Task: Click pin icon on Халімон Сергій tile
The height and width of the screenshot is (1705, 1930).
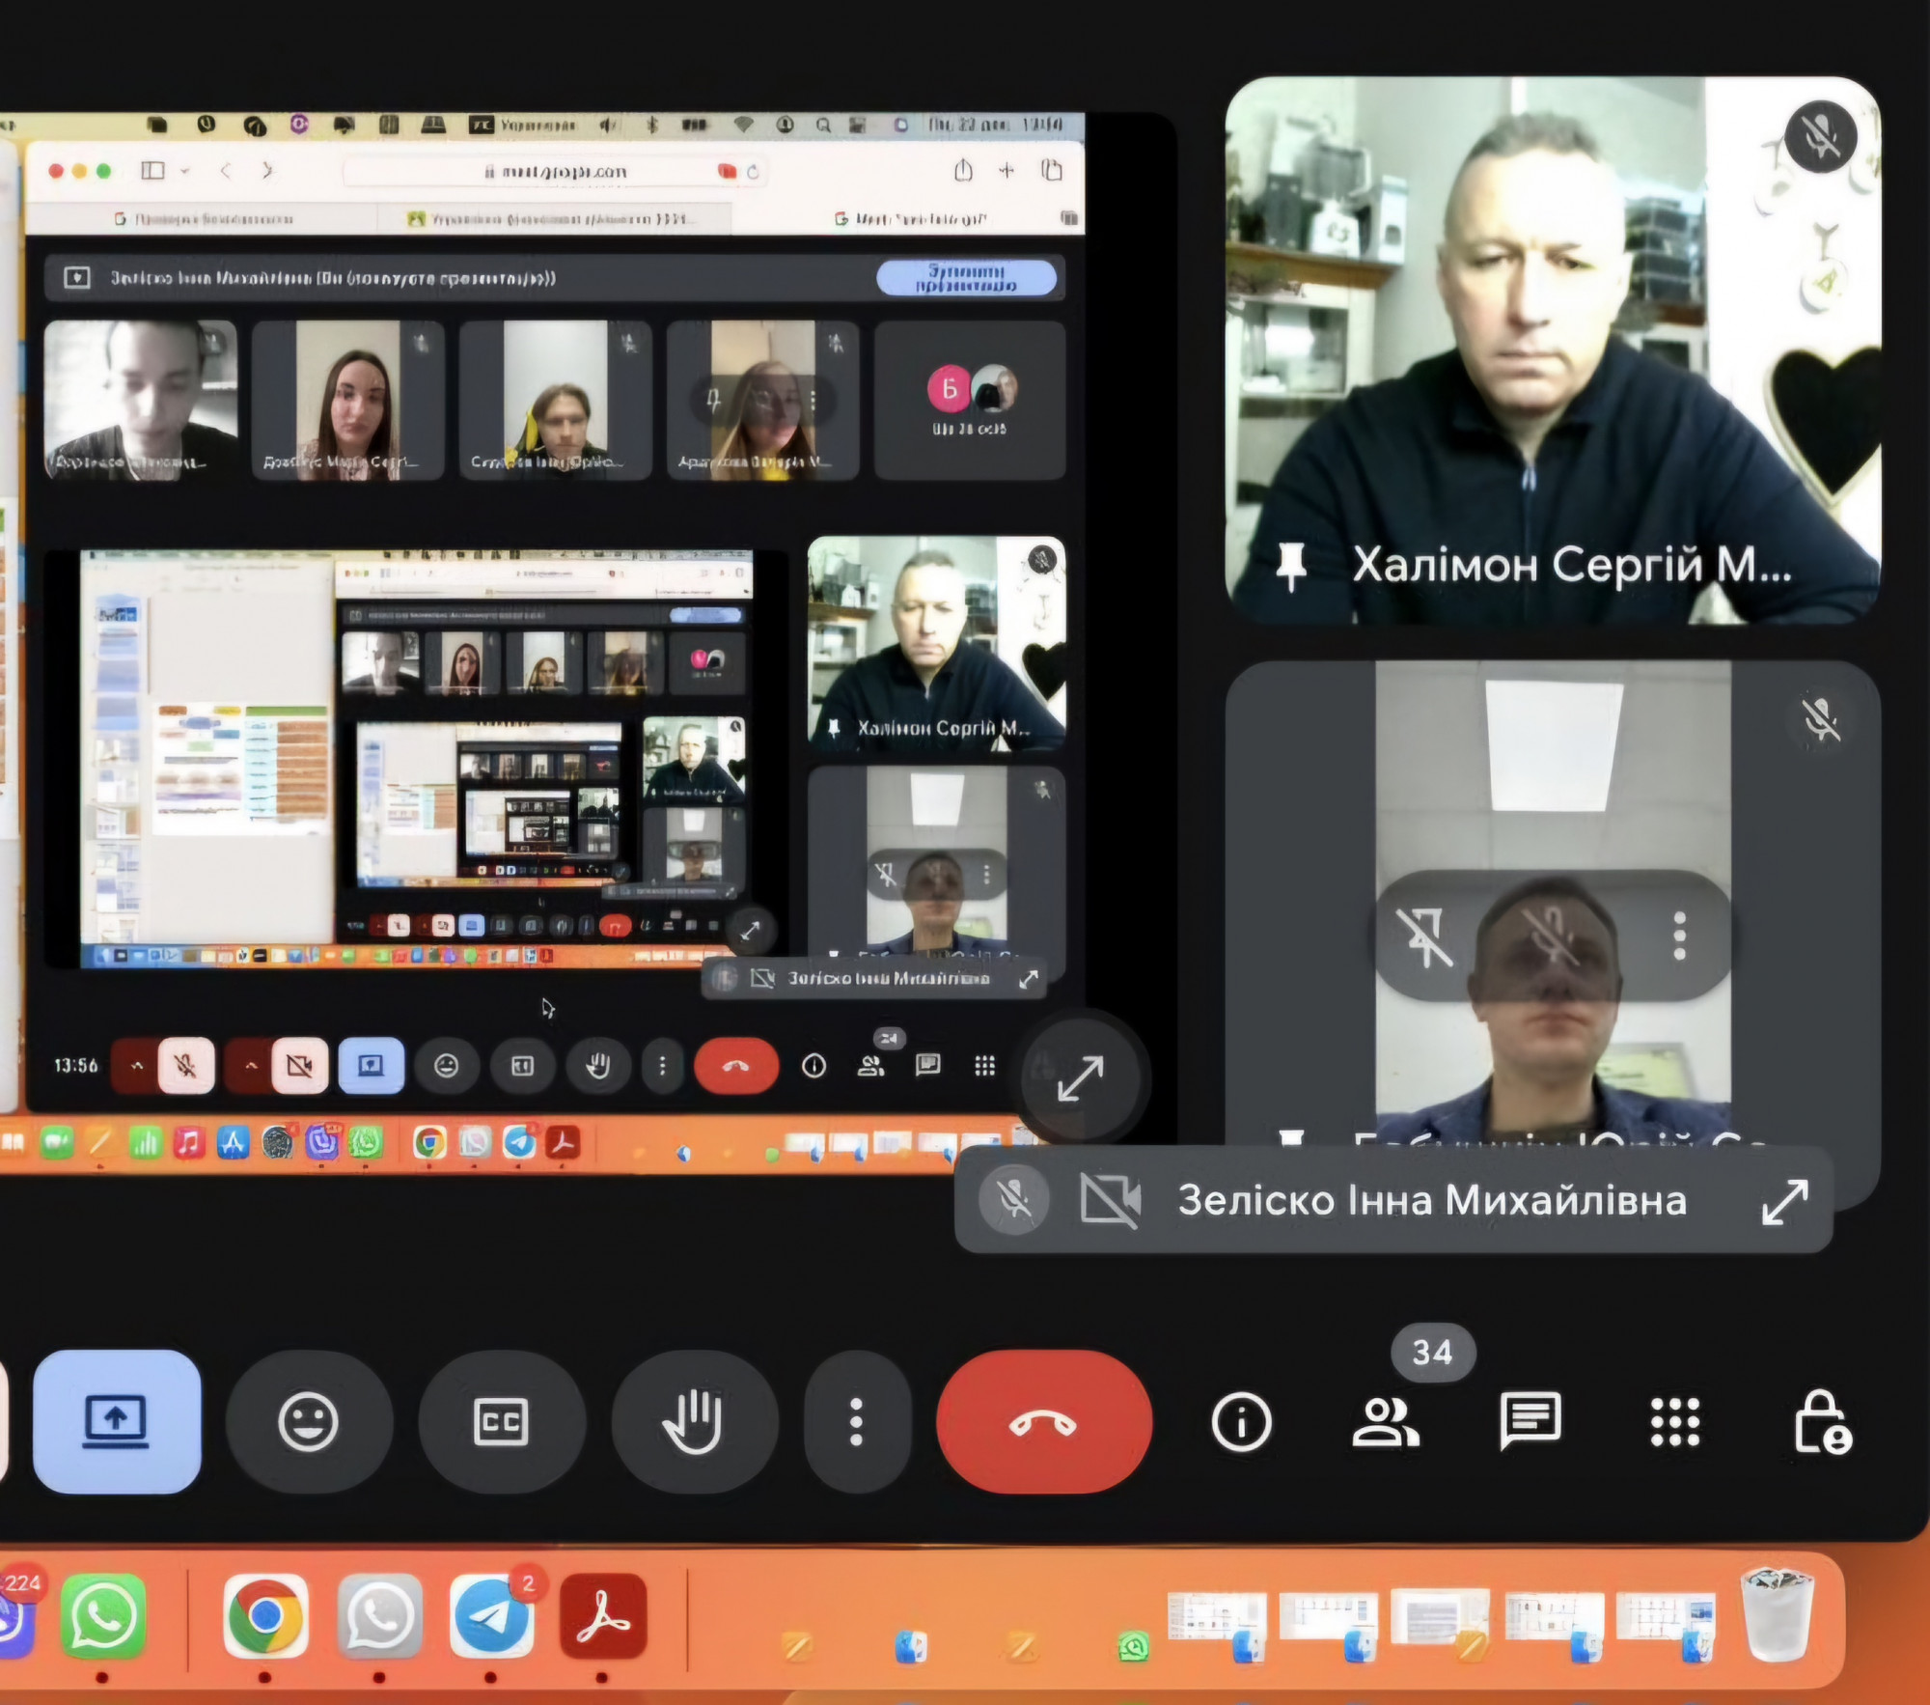Action: [x=1290, y=565]
